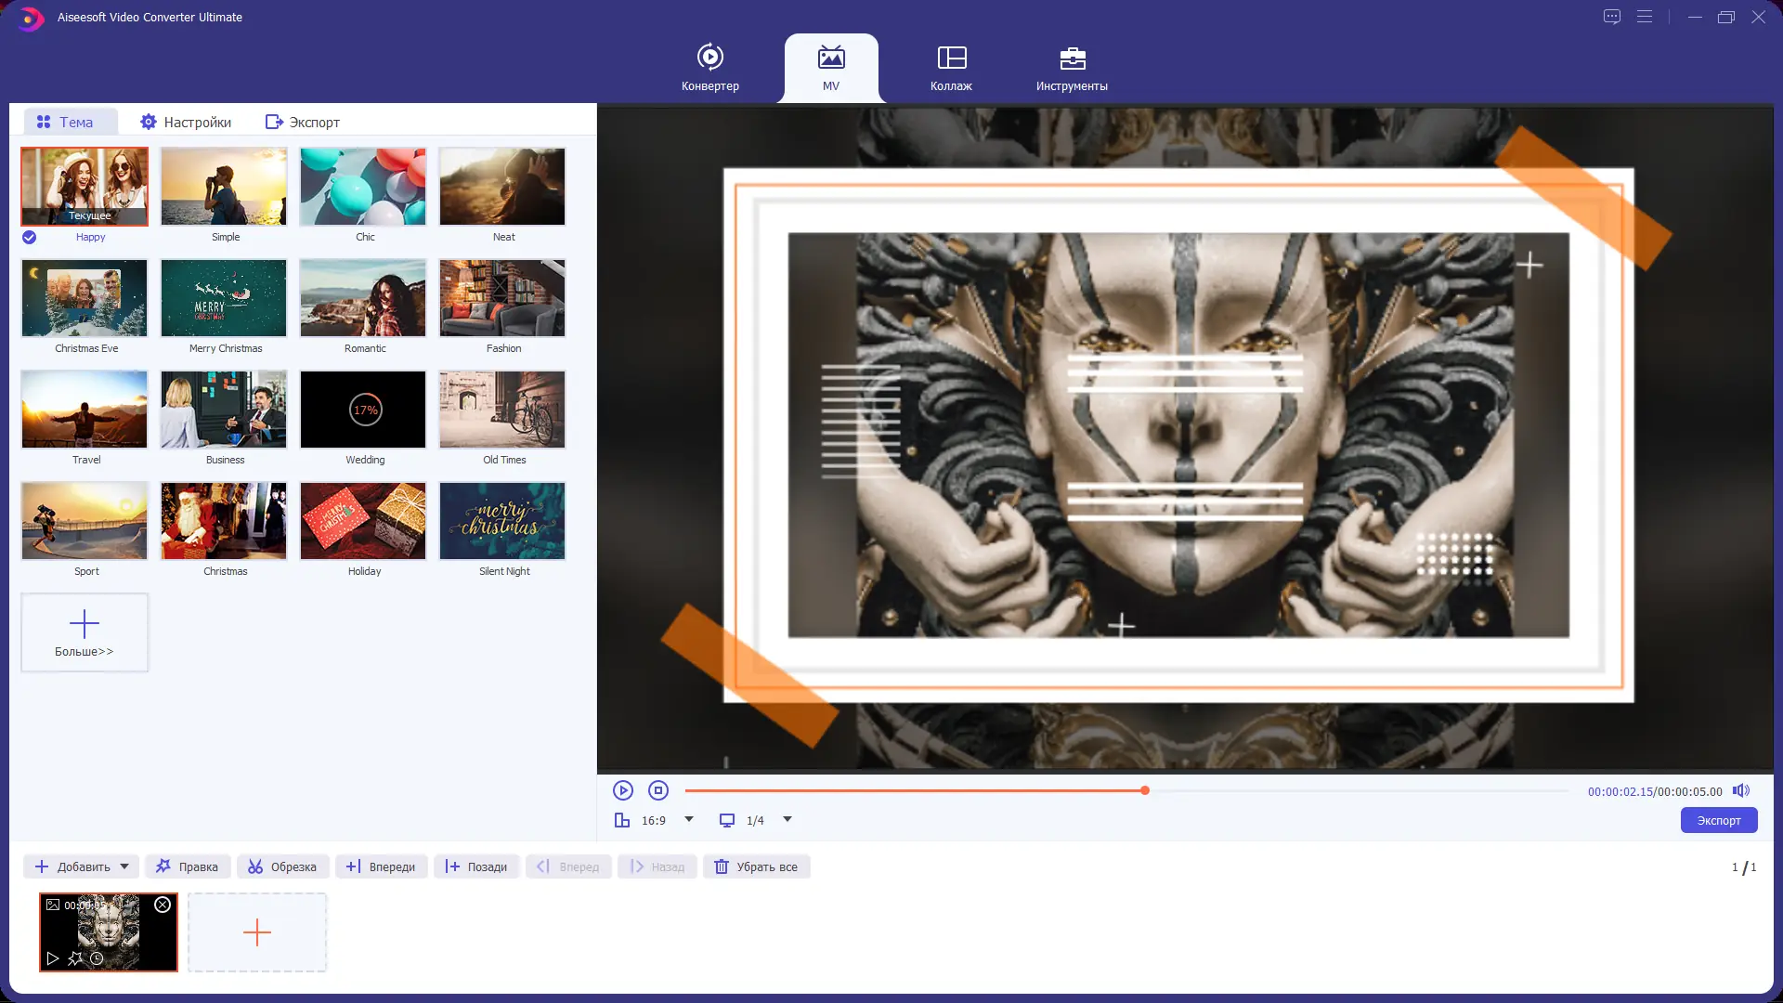Switch to the Настройки tab
Screen dimensions: 1783x1003
tap(186, 122)
